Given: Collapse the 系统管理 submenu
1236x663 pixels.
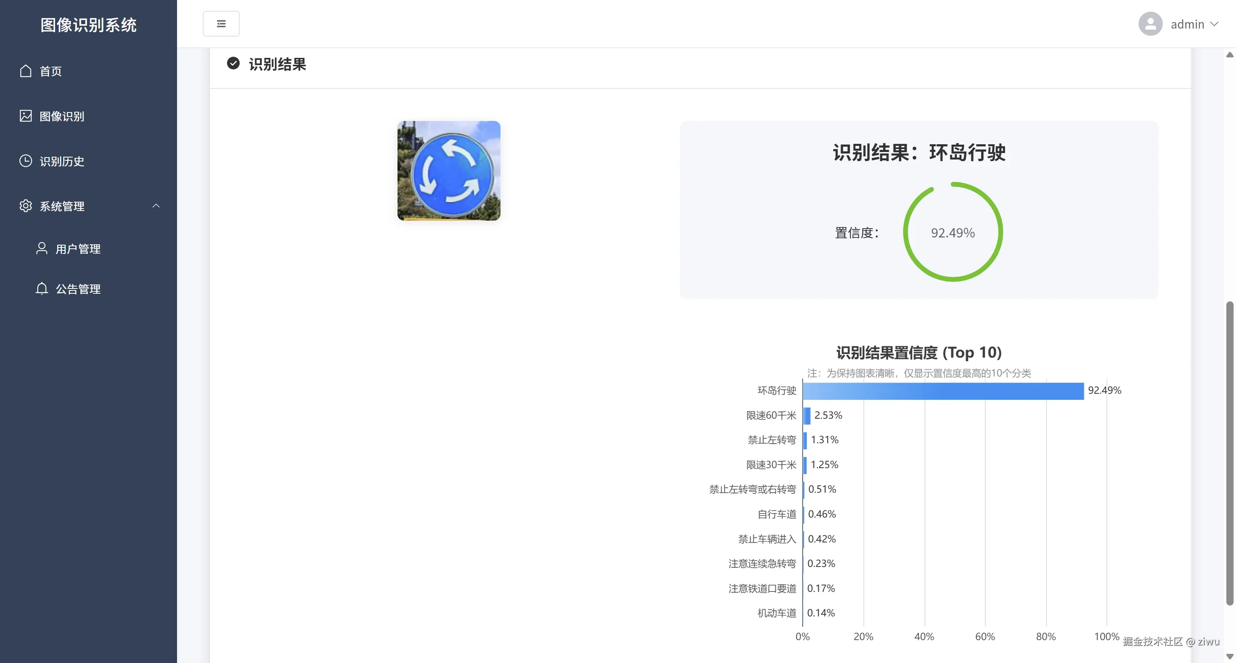Looking at the screenshot, I should click(x=155, y=205).
